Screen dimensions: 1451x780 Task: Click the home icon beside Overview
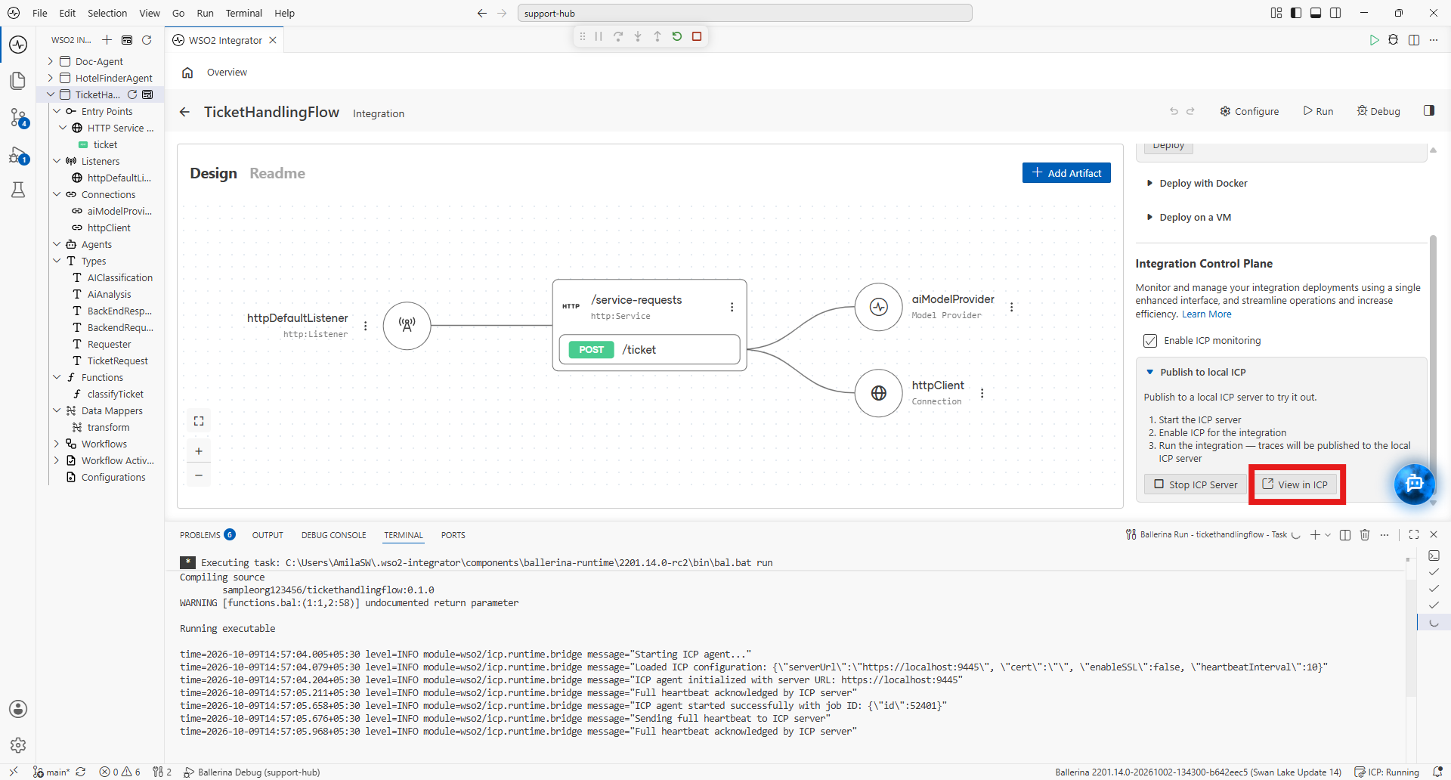[187, 73]
